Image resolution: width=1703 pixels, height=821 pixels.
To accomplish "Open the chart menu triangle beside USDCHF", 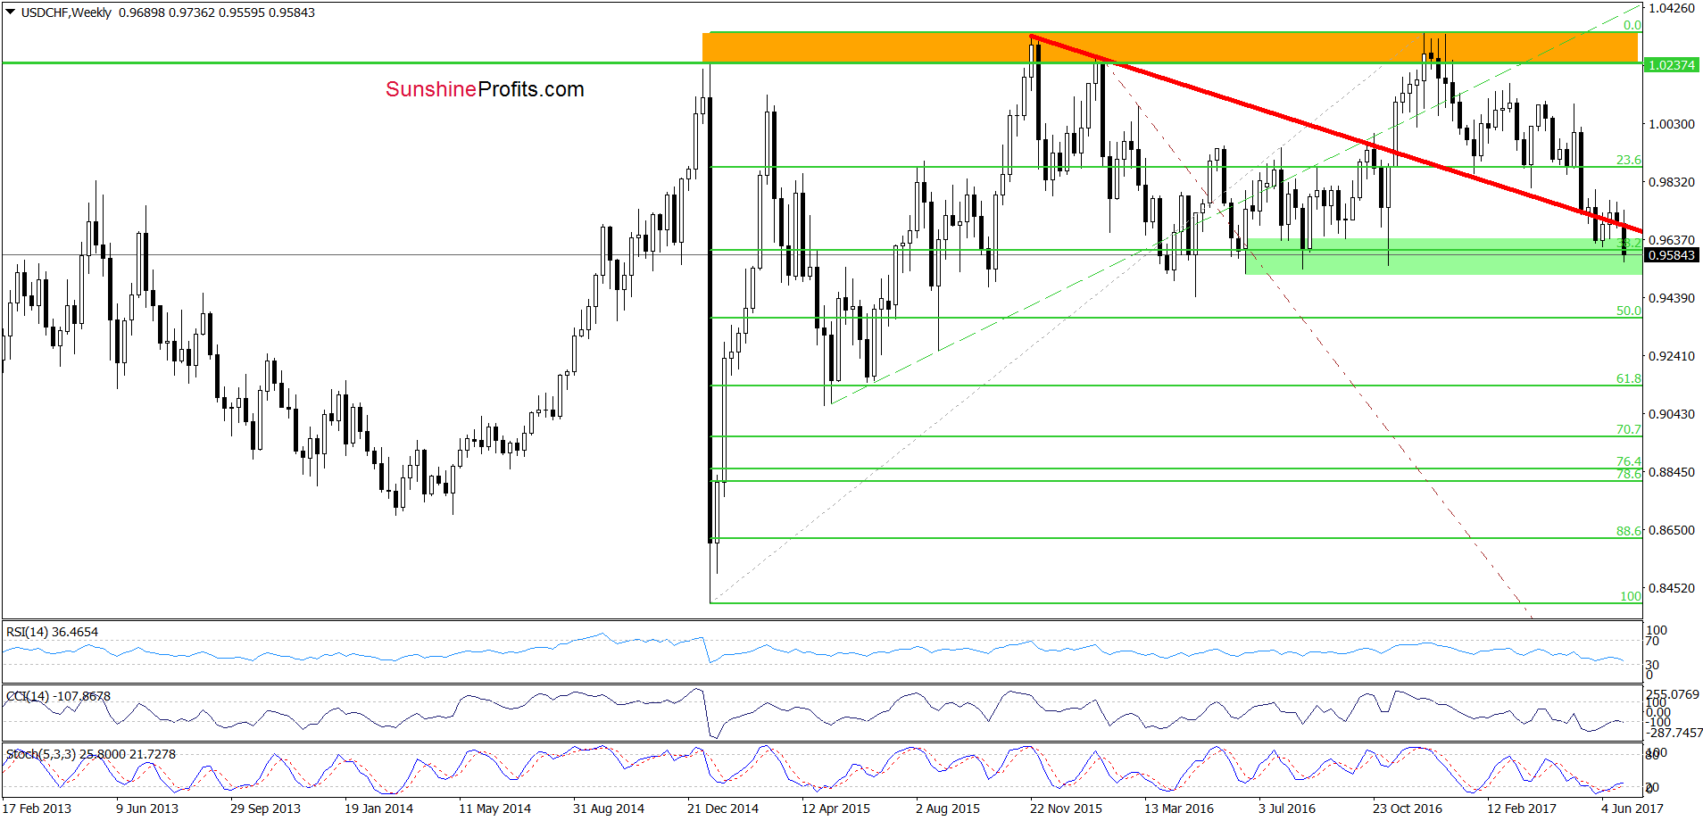I will [10, 12].
